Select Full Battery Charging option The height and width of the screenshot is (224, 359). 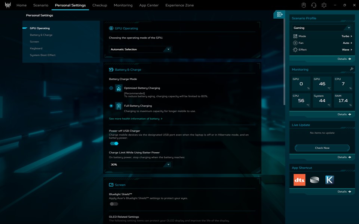point(111,106)
